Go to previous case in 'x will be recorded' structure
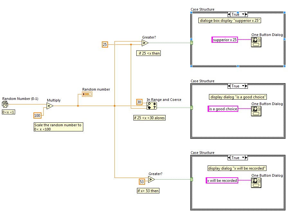289x213 pixels. 229,157
